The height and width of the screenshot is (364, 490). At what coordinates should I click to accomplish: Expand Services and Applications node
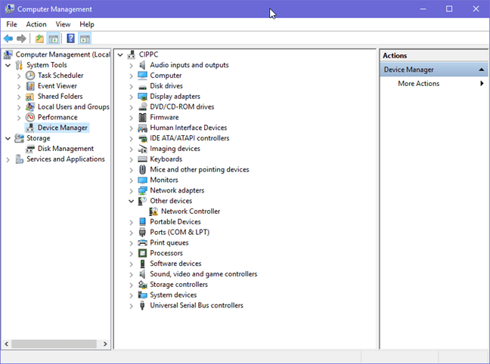(8, 159)
